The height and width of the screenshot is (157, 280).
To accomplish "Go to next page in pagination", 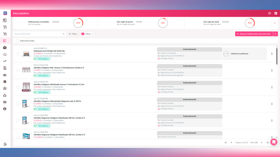I will pos(262,143).
